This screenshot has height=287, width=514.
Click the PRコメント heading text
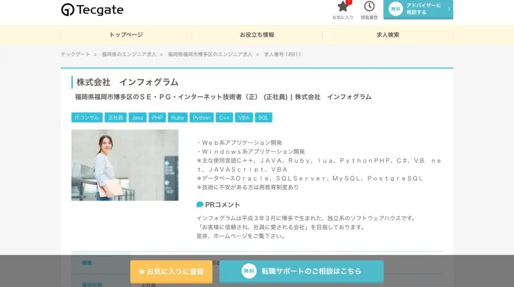222,205
